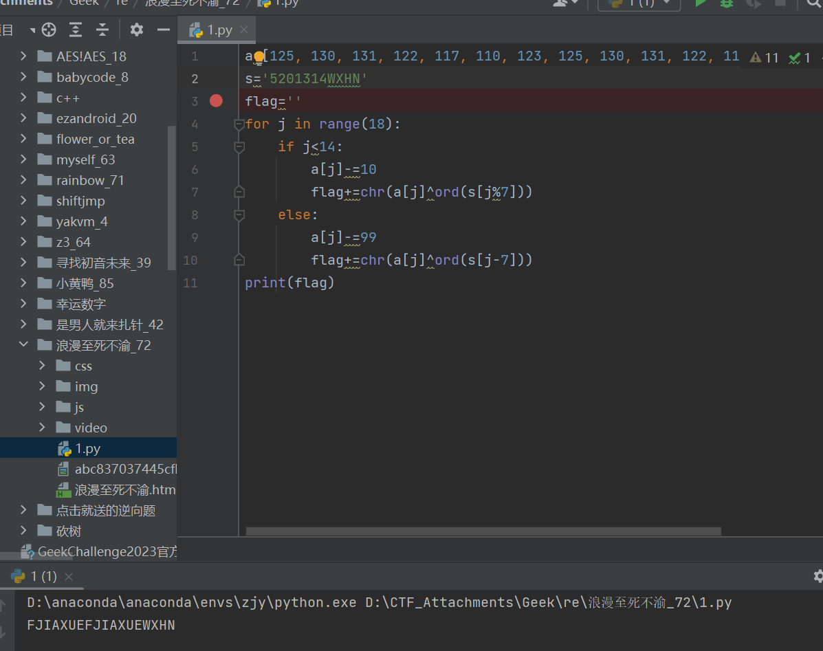Click the editor horizontal scrollbar
The height and width of the screenshot is (651, 823).
483,531
